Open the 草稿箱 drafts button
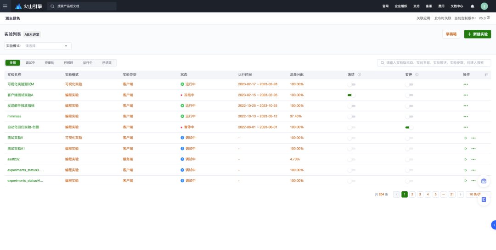This screenshot has height=250, width=496. [x=451, y=34]
